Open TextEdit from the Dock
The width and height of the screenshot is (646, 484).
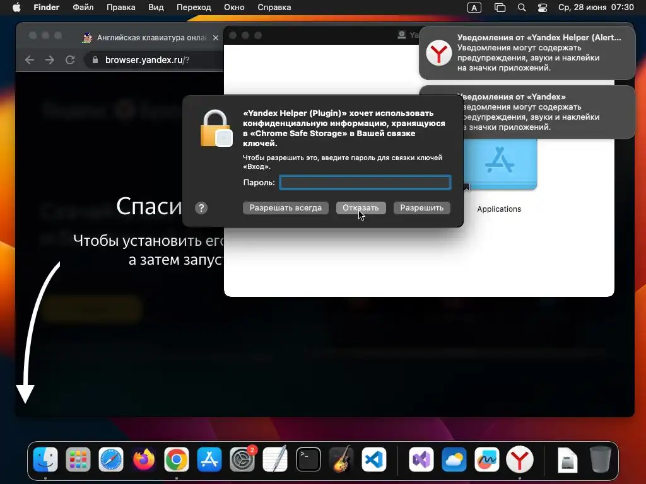point(275,459)
